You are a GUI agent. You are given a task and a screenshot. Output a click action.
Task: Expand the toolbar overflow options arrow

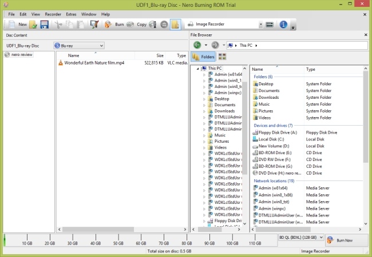[x=293, y=27]
